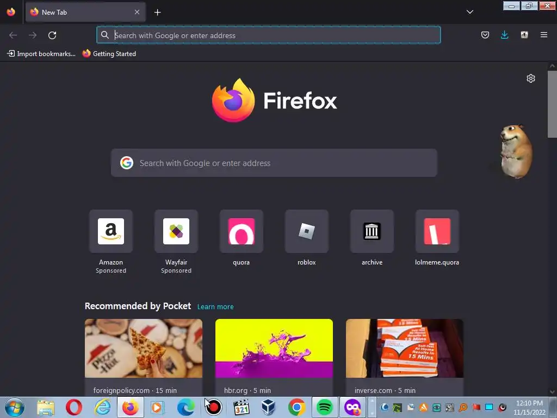Focus the top address bar

(269, 35)
